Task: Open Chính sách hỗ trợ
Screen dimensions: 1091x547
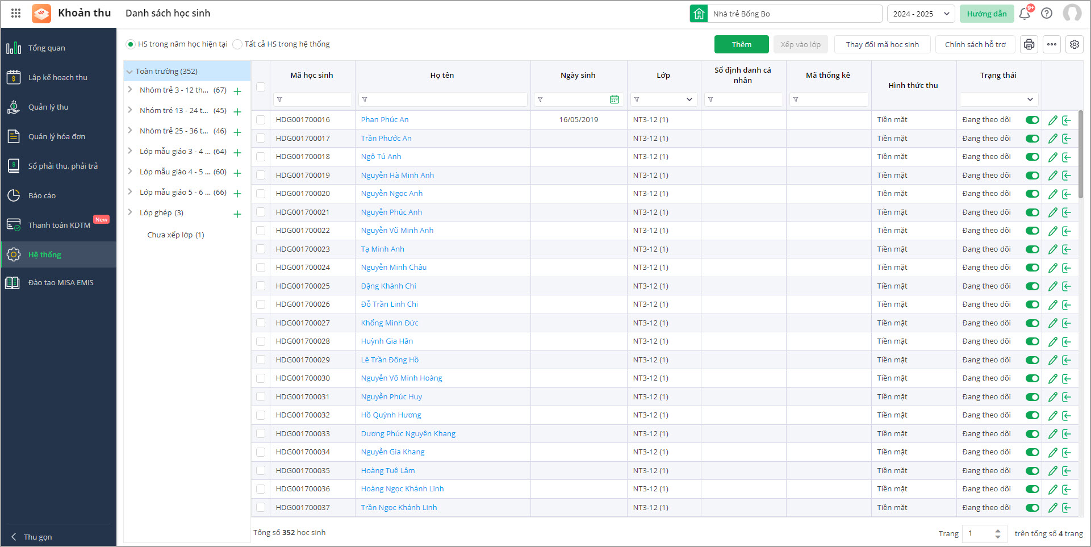Action: (975, 44)
